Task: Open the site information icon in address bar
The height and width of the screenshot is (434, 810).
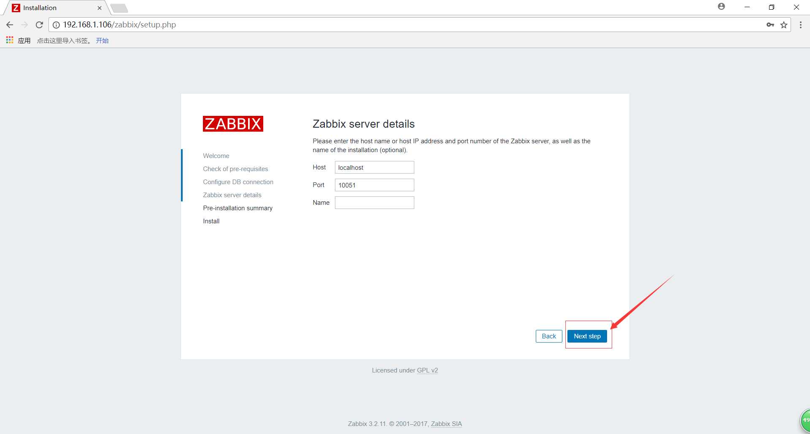Action: click(56, 25)
